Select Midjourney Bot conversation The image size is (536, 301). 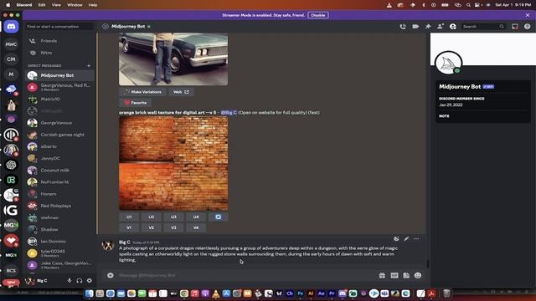[59, 75]
